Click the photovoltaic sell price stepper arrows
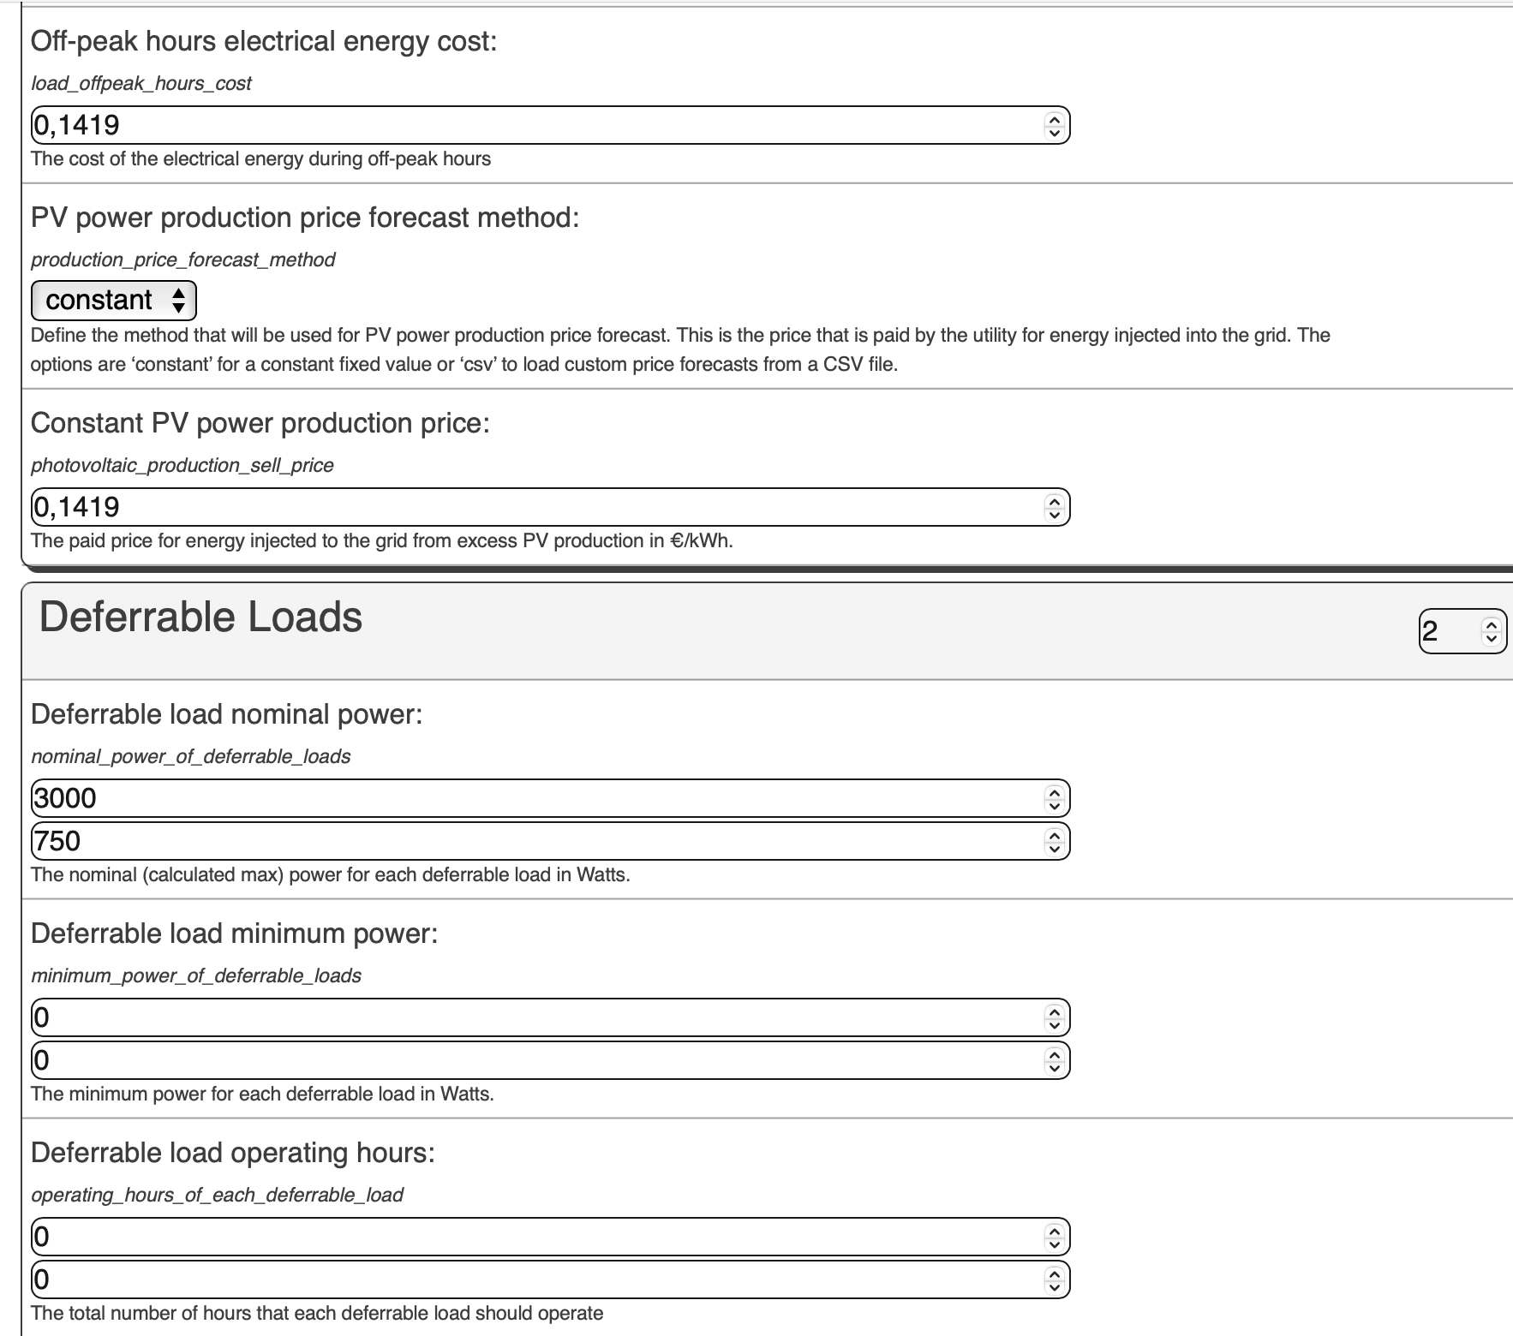This screenshot has width=1513, height=1336. [1054, 507]
